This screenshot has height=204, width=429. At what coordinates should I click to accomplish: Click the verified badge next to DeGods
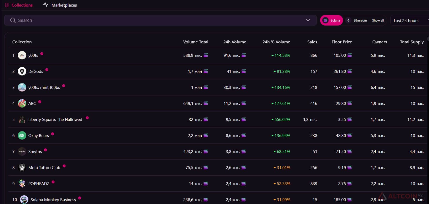coord(47,70)
